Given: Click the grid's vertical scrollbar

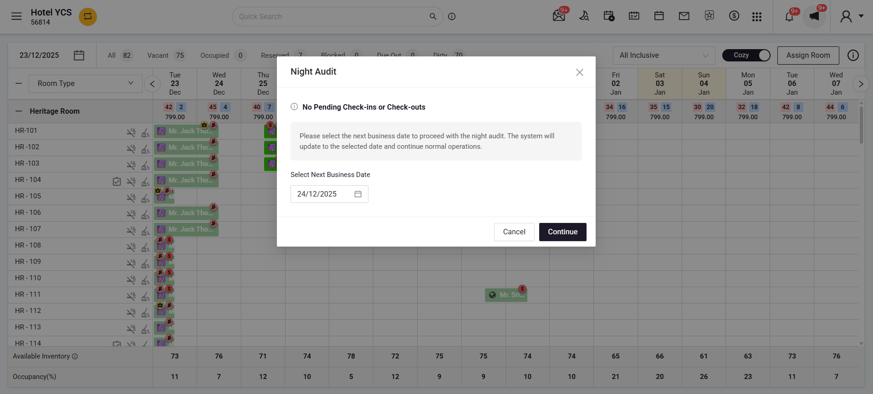Looking at the screenshot, I should click(861, 125).
